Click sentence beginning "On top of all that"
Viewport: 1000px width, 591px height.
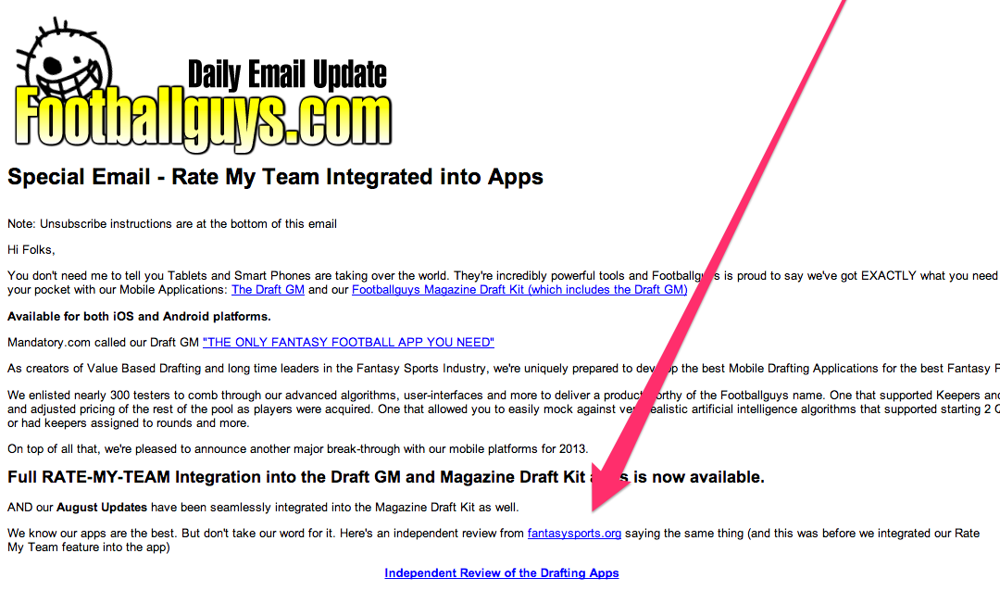pos(298,449)
